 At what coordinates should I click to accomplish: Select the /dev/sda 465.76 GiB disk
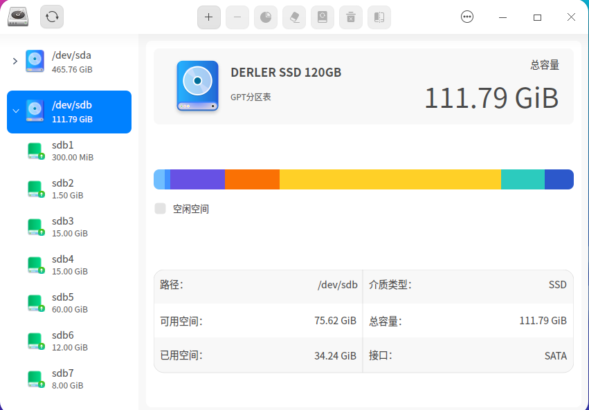69,62
